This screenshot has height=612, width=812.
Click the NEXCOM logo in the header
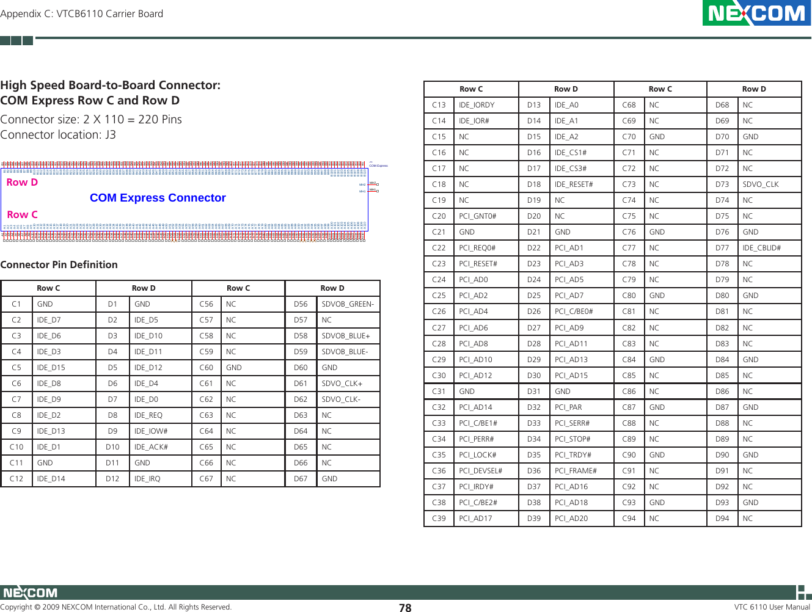[756, 13]
